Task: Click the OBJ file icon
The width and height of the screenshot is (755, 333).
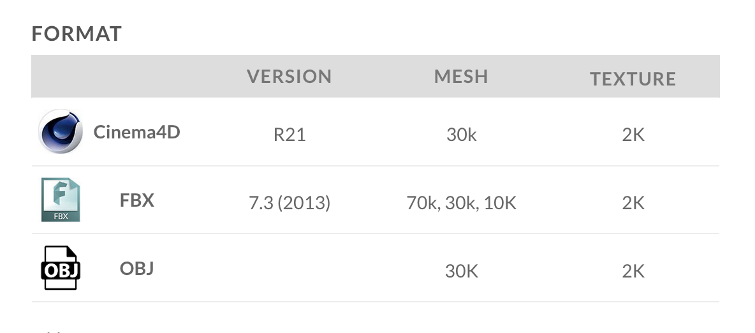Action: (x=61, y=268)
